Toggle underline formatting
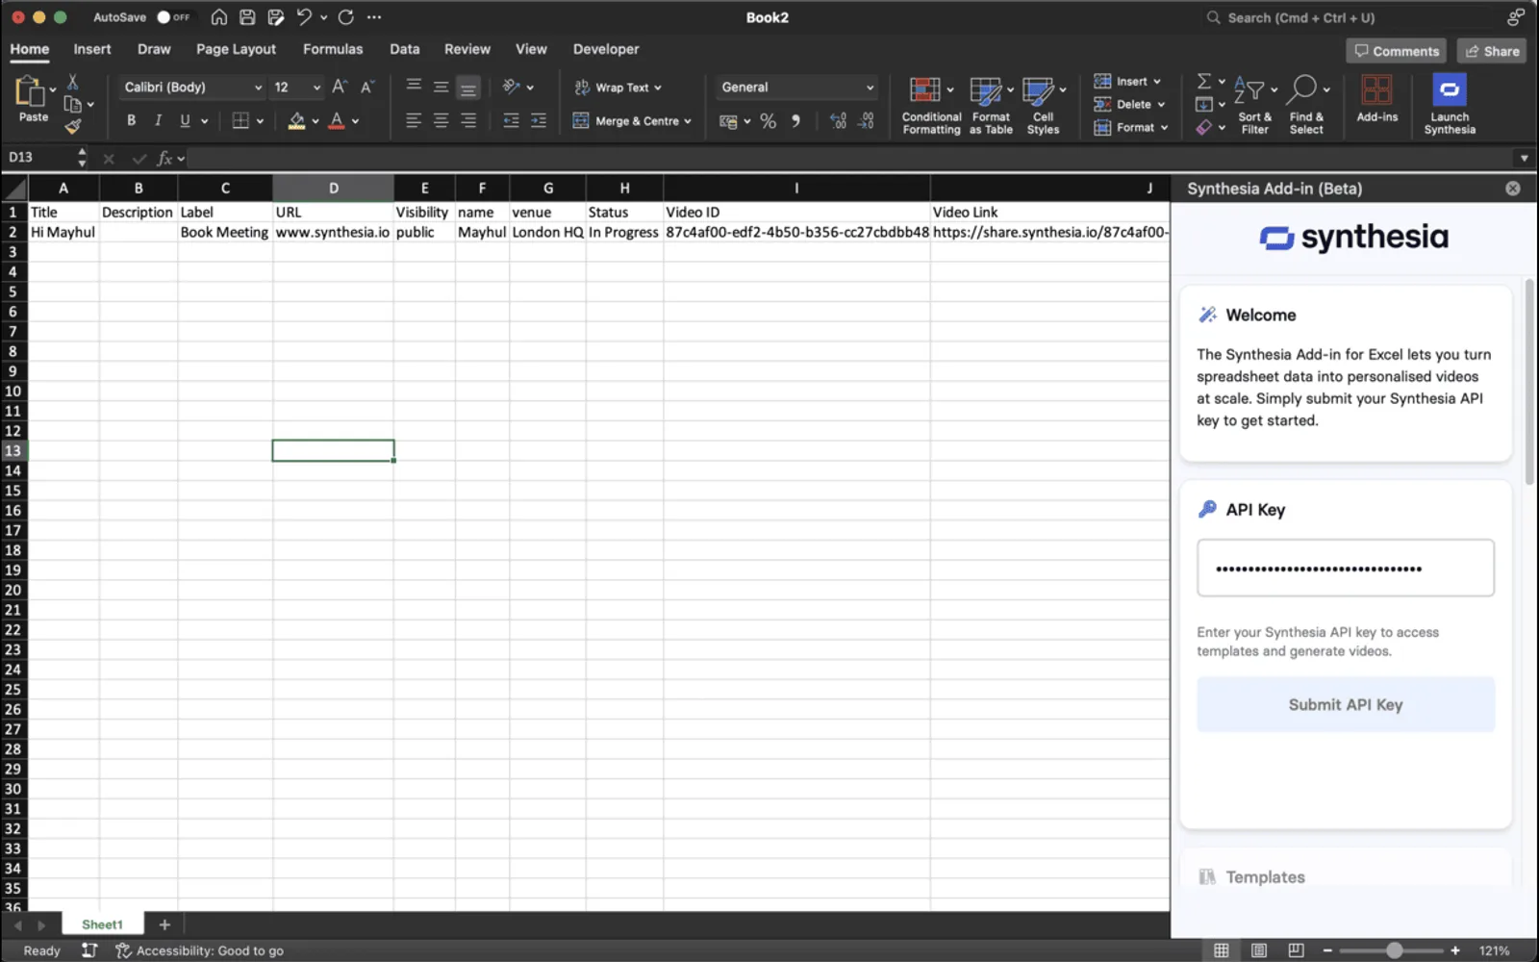 (x=185, y=120)
